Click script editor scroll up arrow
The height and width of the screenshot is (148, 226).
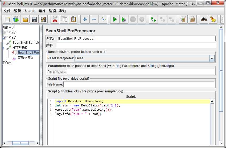point(212,101)
